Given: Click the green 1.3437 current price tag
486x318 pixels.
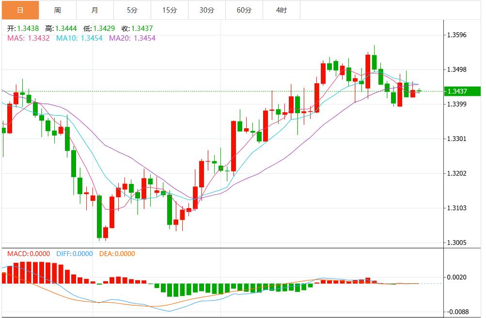Looking at the screenshot, I should pos(462,91).
